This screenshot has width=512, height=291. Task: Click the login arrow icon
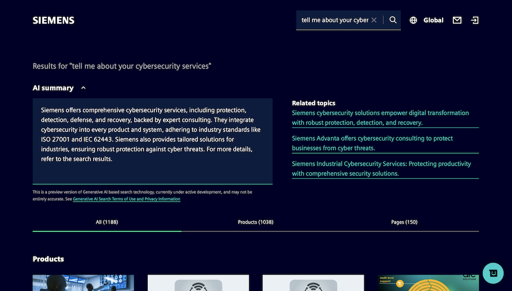[474, 21]
